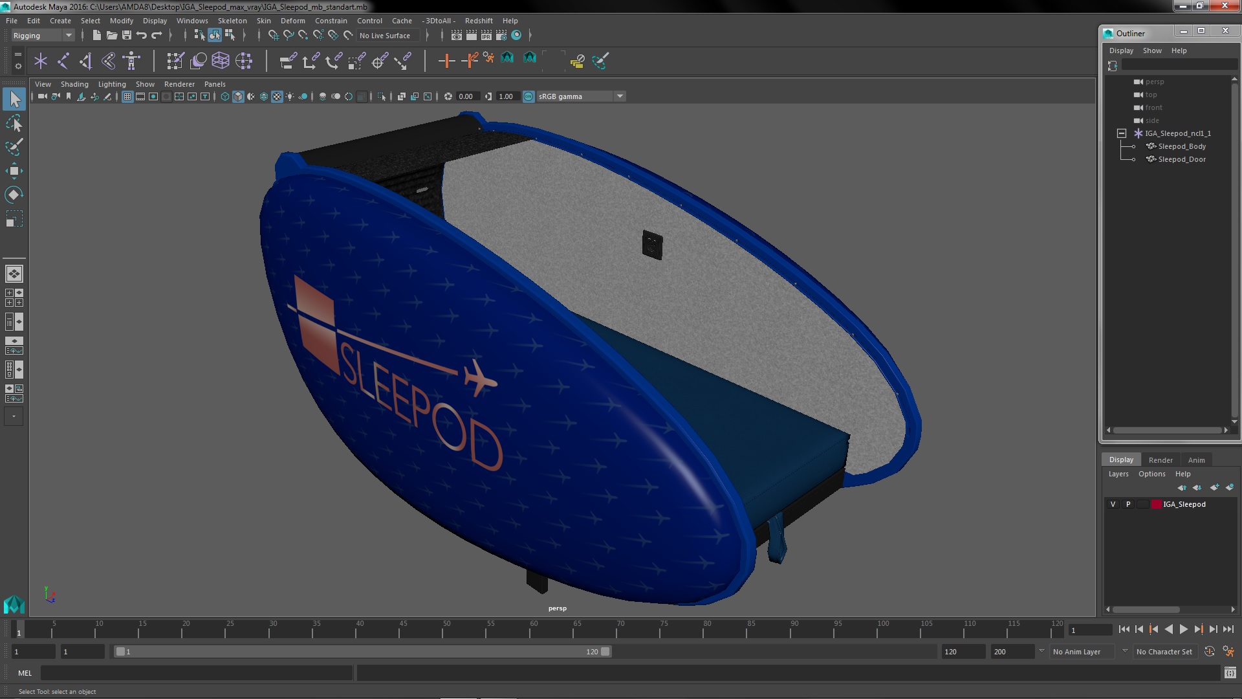Screen dimensions: 1242x699
Task: Create a new empty display layer
Action: pyautogui.click(x=1214, y=487)
